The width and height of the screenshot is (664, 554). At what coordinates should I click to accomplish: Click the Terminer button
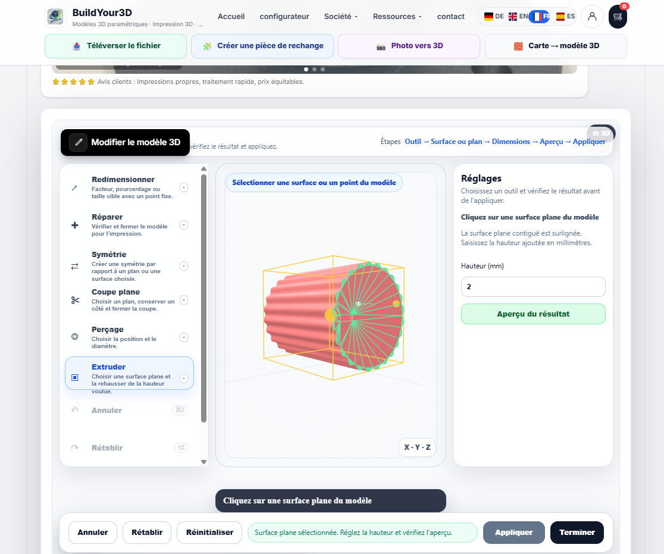pos(577,533)
